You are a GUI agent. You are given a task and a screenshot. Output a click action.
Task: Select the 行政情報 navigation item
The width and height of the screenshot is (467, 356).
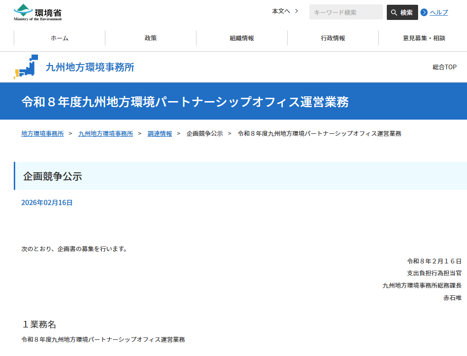[x=333, y=38]
